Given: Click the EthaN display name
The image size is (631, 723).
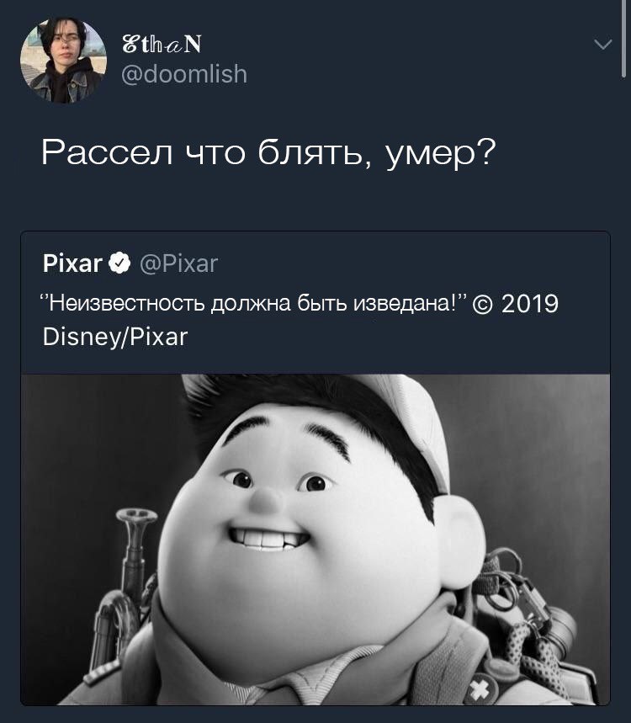Looking at the screenshot, I should coord(162,45).
